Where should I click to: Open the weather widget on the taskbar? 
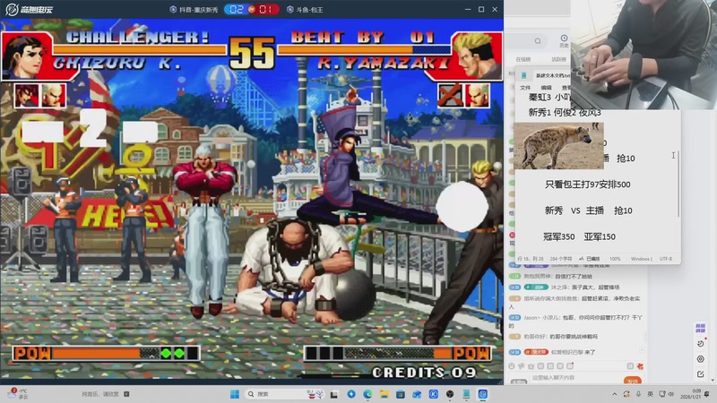coord(19,394)
